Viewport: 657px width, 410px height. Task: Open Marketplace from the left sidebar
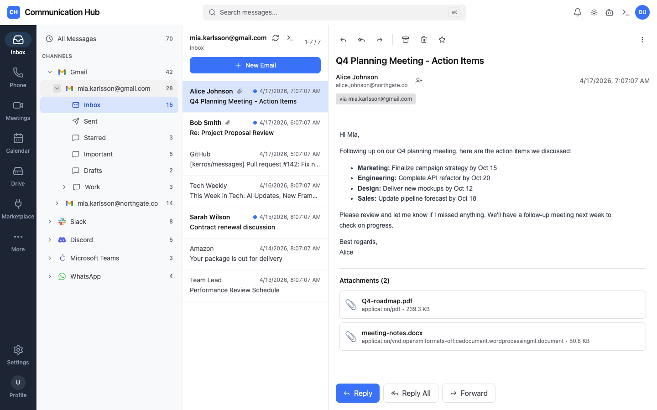[18, 210]
